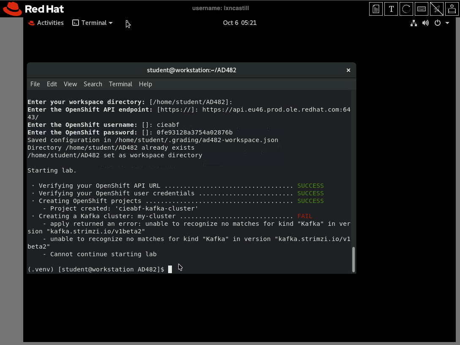Click the terminal vertical scrollbar thumb

(x=353, y=260)
